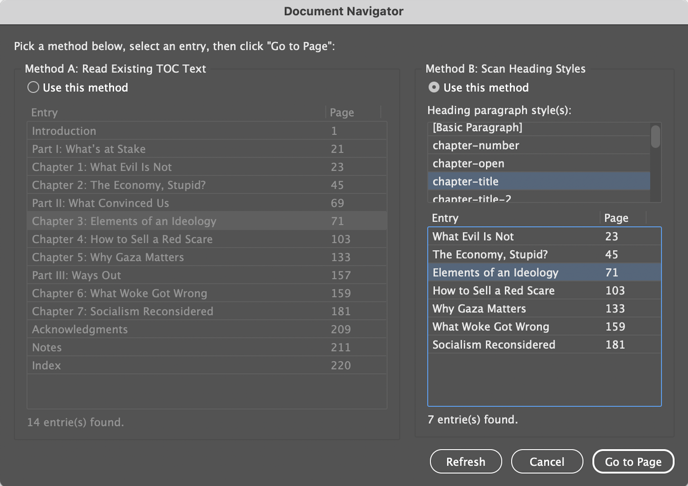Select the chapter-number paragraph style

pos(539,145)
